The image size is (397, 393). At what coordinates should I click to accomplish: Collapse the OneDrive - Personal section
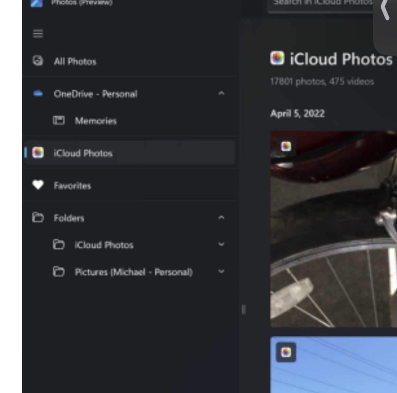tap(221, 93)
